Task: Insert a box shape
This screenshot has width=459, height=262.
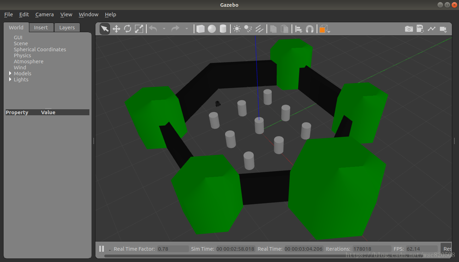Action: coord(200,29)
